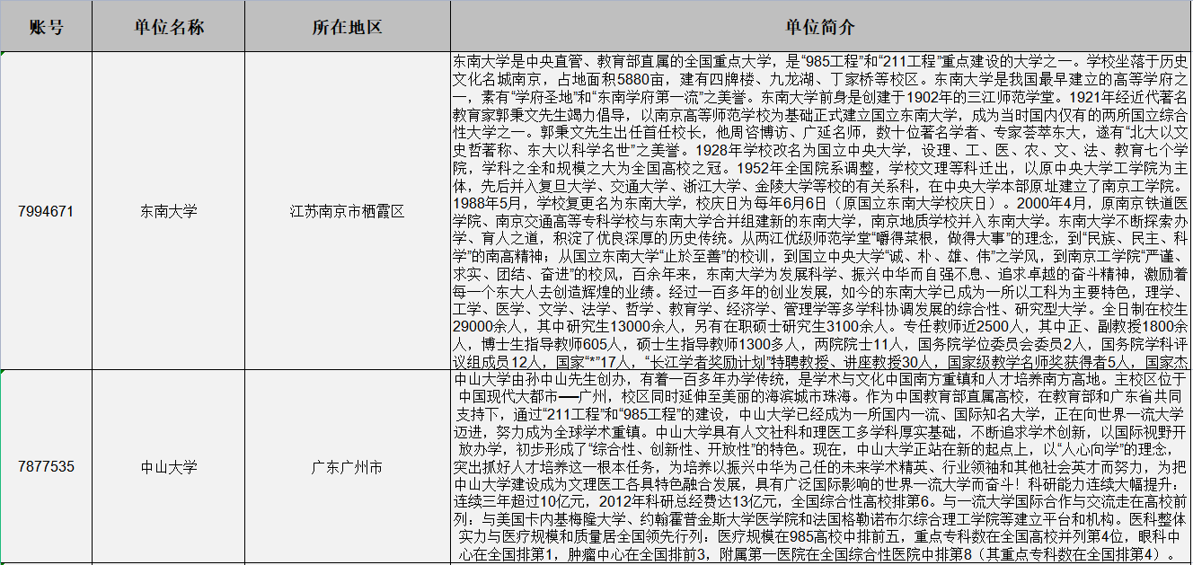Select the 所在地区 header cell
Viewport: 1193px width, 565px height.
pos(347,27)
